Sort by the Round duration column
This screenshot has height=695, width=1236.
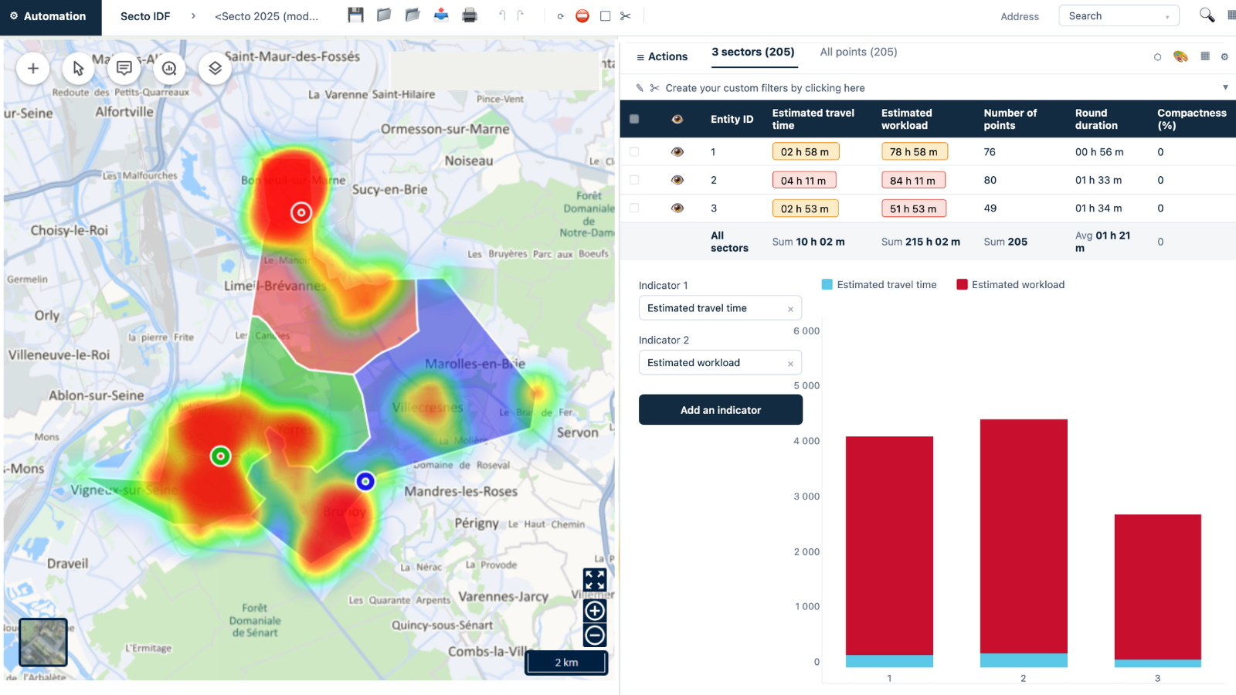[x=1096, y=119]
